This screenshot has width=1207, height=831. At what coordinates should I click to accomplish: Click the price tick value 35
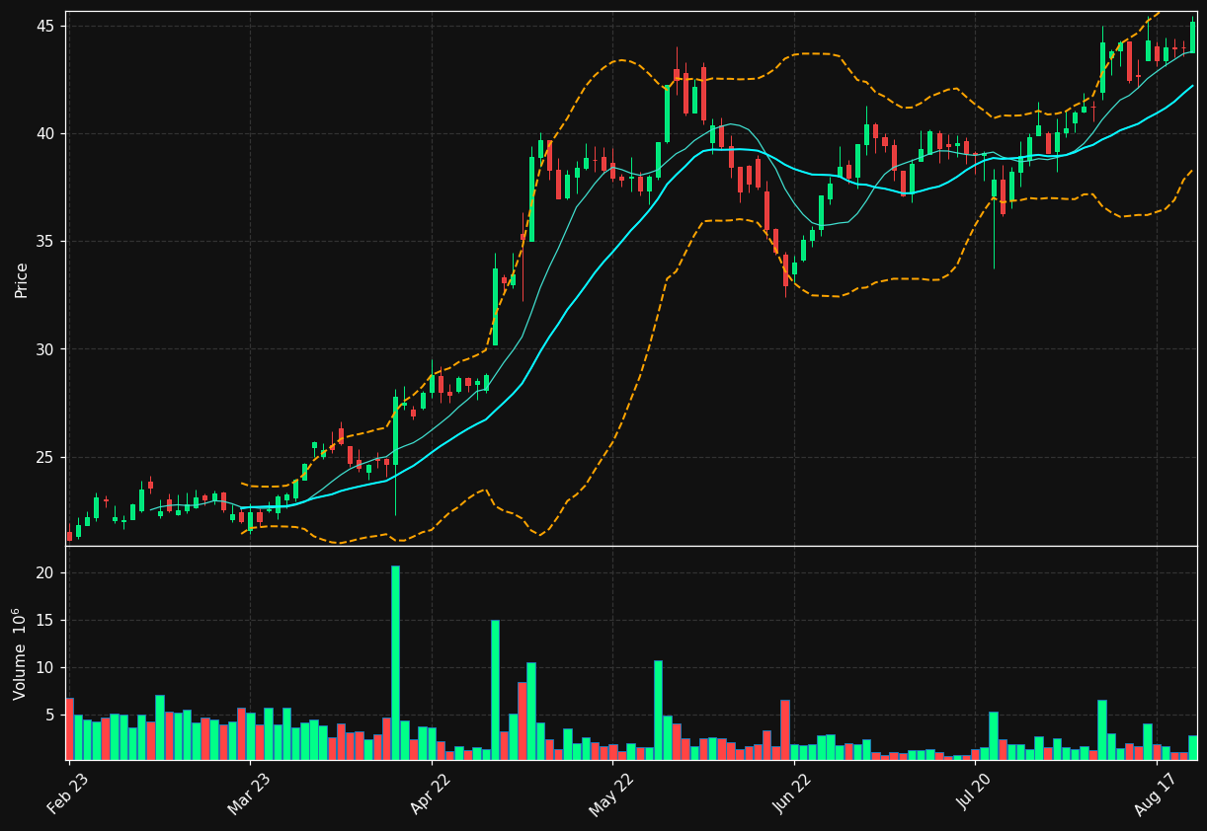point(47,242)
